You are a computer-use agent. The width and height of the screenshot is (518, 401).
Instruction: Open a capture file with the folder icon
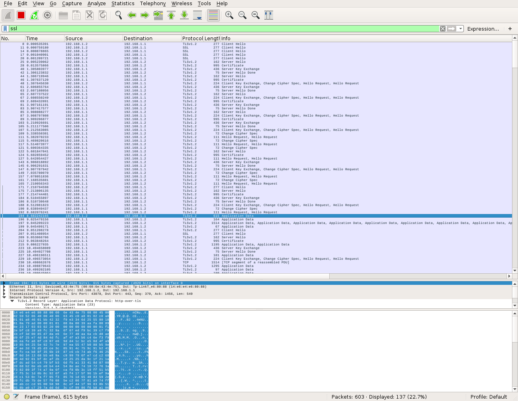(x=63, y=15)
